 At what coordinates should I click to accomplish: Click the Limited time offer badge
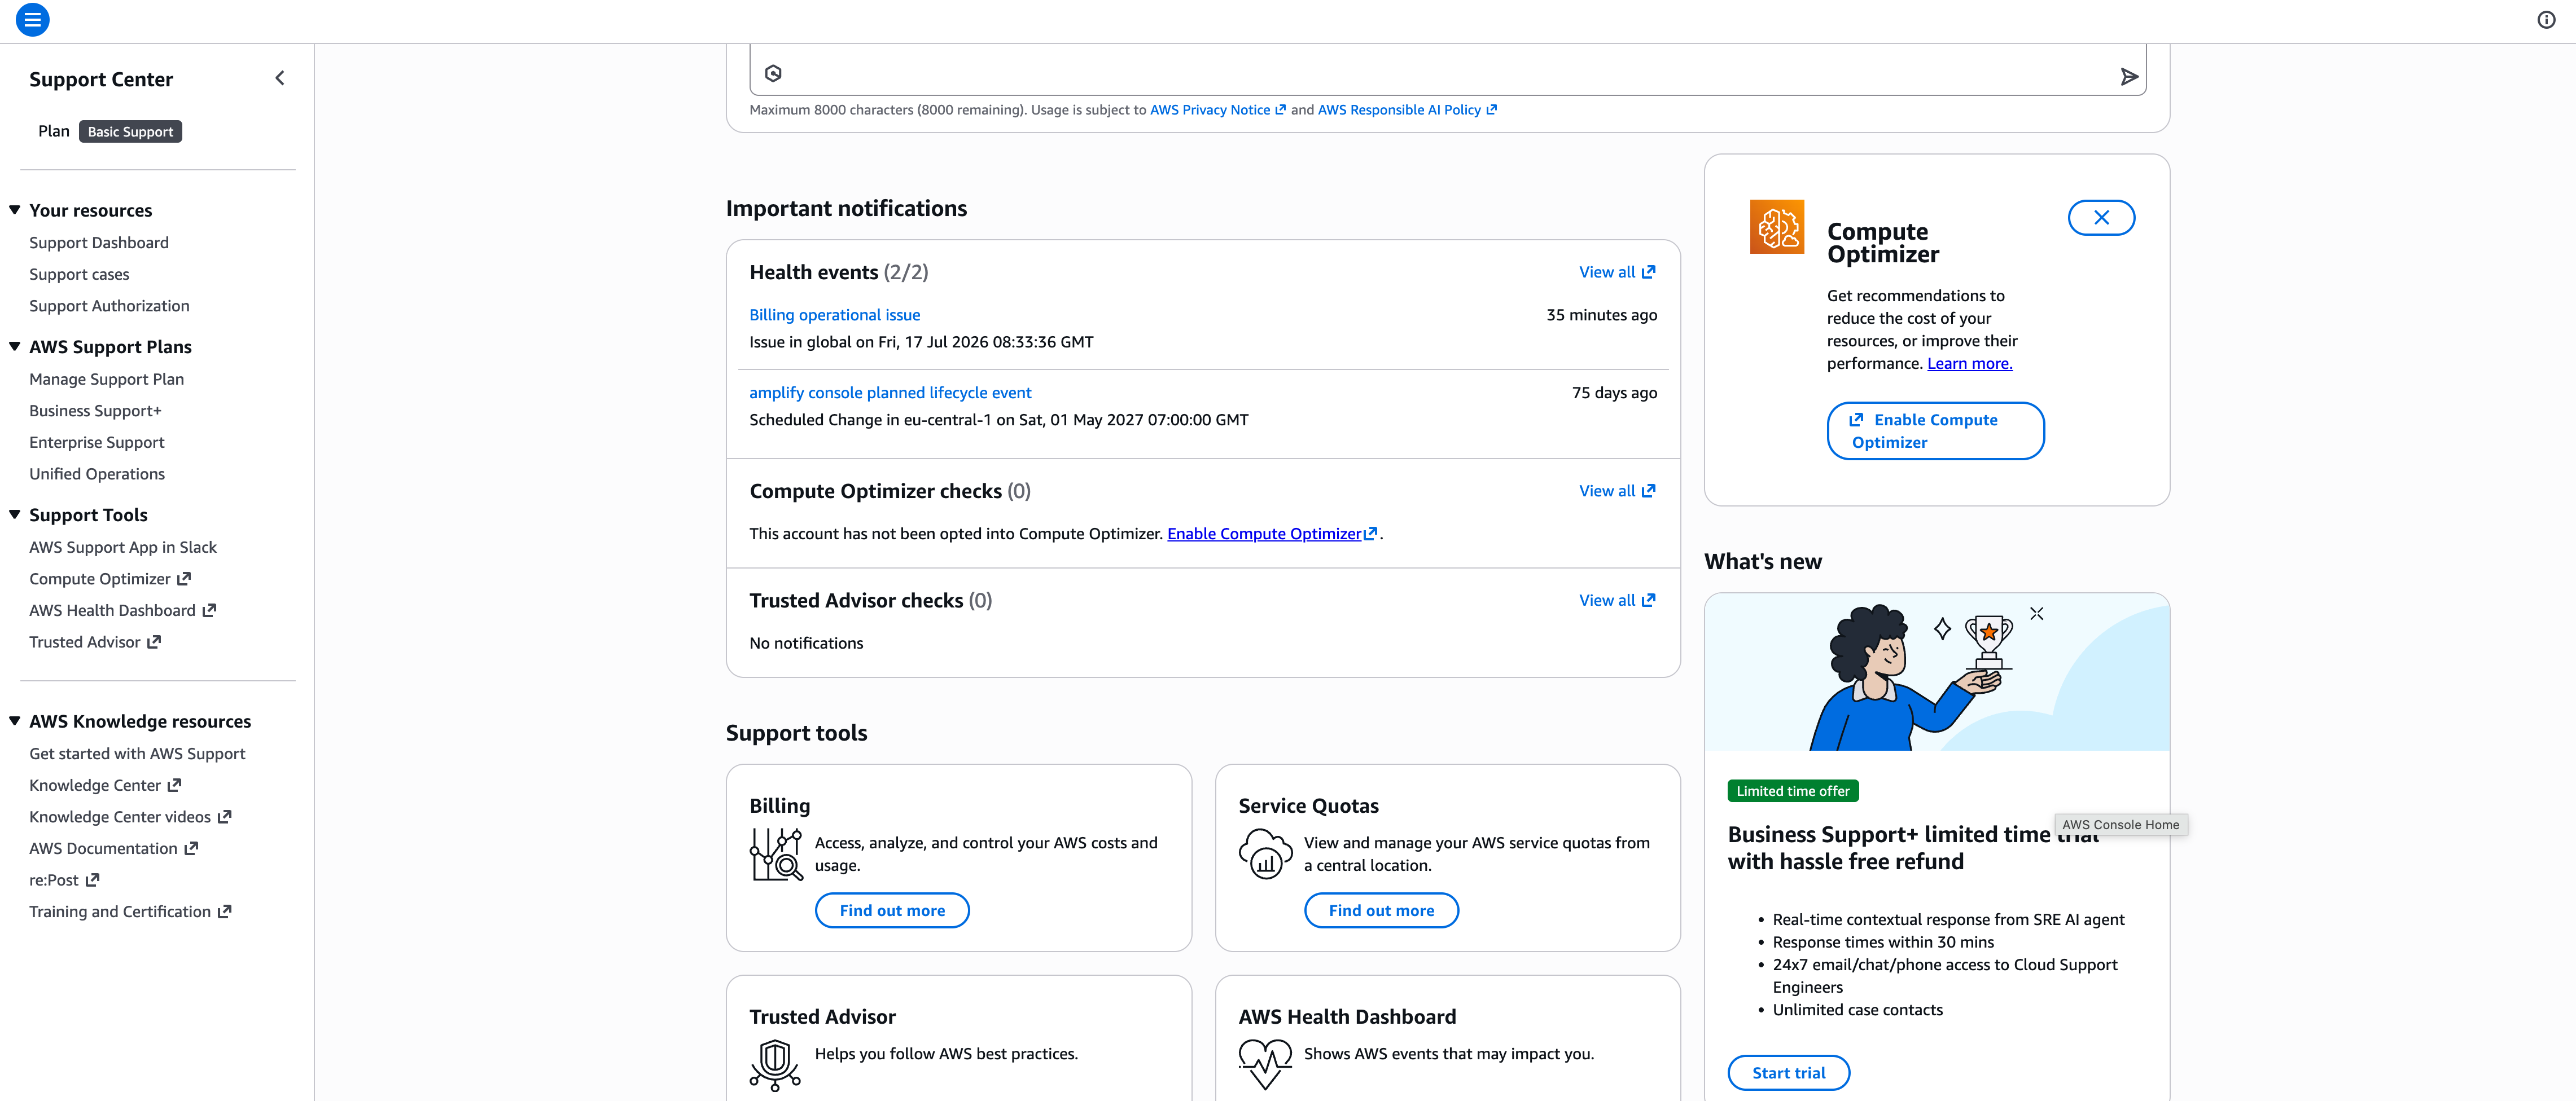tap(1793, 791)
